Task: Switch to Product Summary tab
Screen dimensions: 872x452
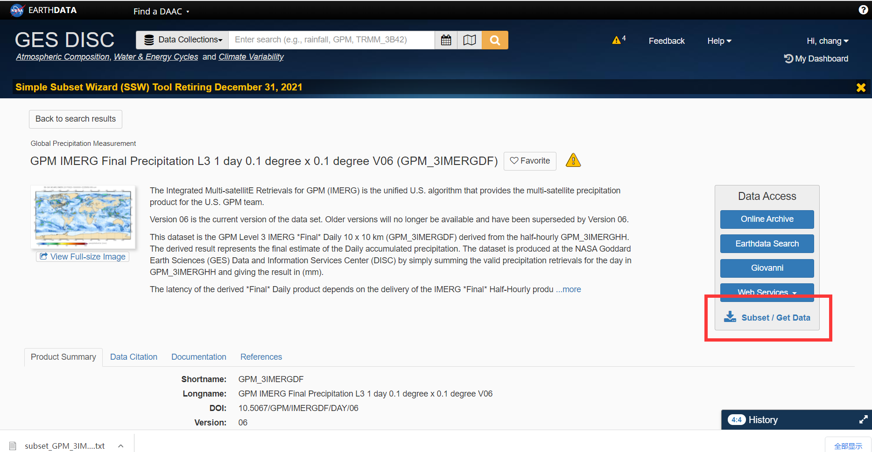Action: click(x=63, y=357)
